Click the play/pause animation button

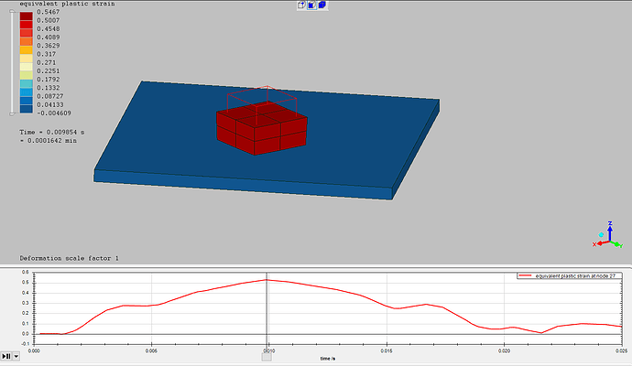click(6, 356)
